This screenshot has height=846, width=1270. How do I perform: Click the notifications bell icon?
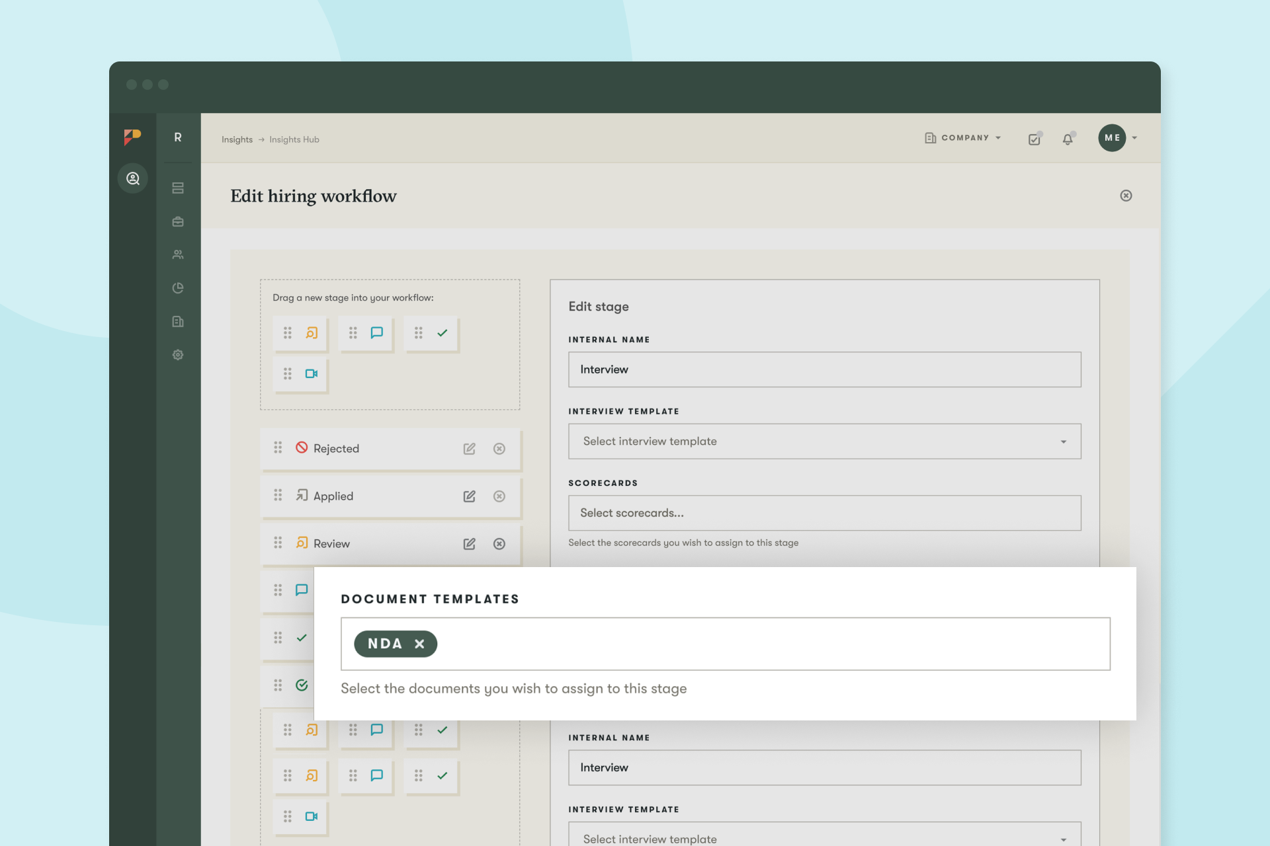[1068, 139]
